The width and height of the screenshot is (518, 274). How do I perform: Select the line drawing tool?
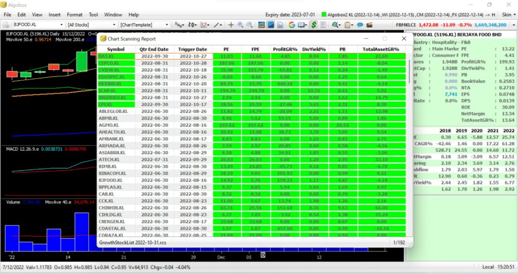pyautogui.click(x=218, y=25)
